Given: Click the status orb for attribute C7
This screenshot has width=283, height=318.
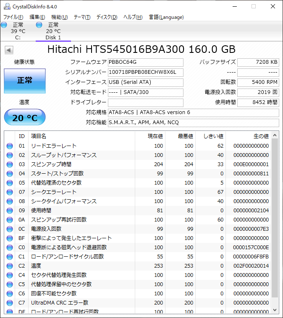Looking at the screenshot, I should [10, 303].
